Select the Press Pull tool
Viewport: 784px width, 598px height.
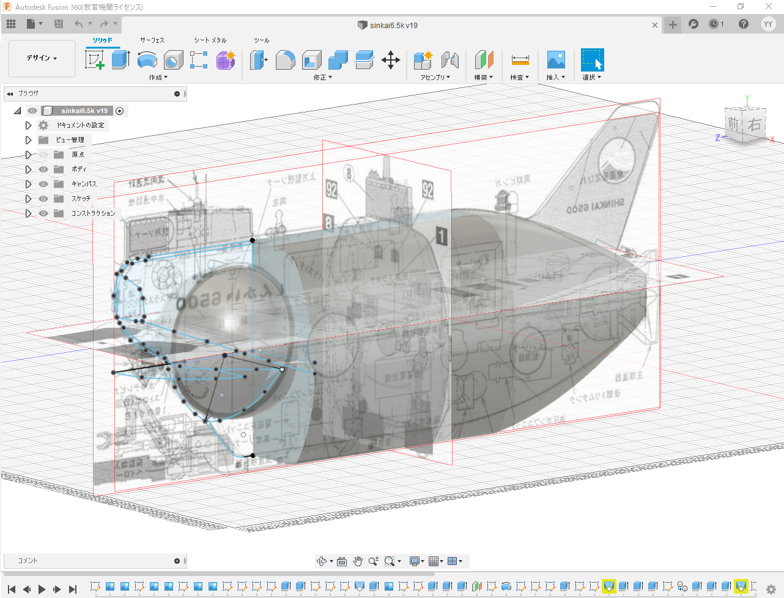pyautogui.click(x=259, y=60)
